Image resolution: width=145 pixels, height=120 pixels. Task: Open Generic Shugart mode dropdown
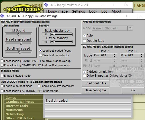click(112, 28)
